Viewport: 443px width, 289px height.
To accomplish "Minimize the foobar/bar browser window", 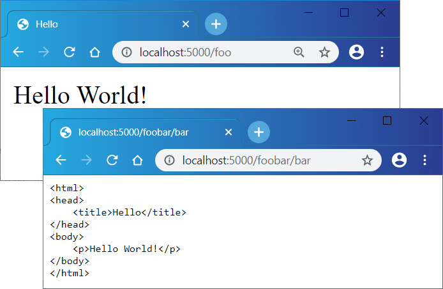I will click(x=351, y=121).
